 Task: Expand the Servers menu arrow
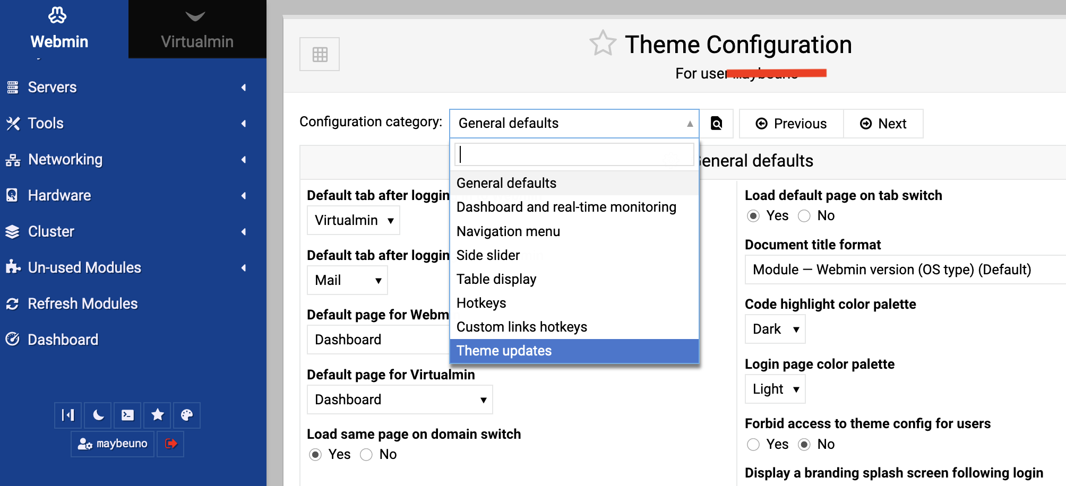pos(244,88)
